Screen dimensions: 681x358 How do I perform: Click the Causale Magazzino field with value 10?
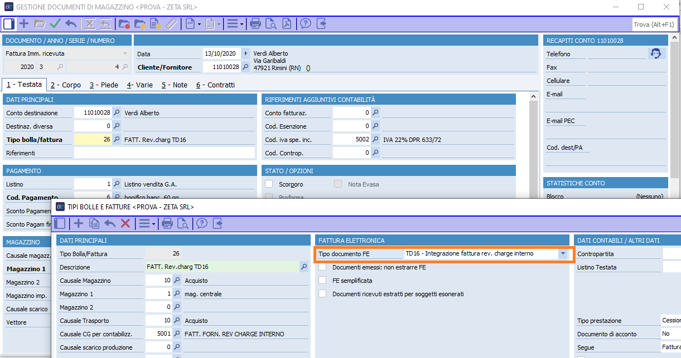pos(159,281)
